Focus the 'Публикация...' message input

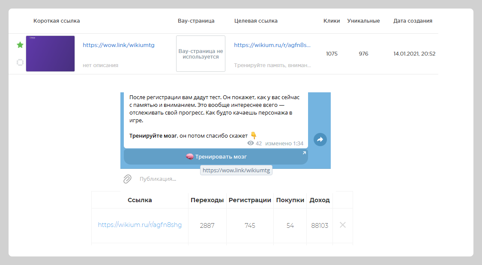(158, 179)
